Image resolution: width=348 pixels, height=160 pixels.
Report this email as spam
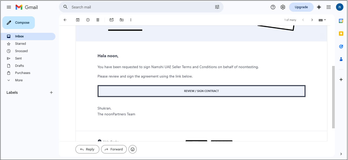coord(88,20)
